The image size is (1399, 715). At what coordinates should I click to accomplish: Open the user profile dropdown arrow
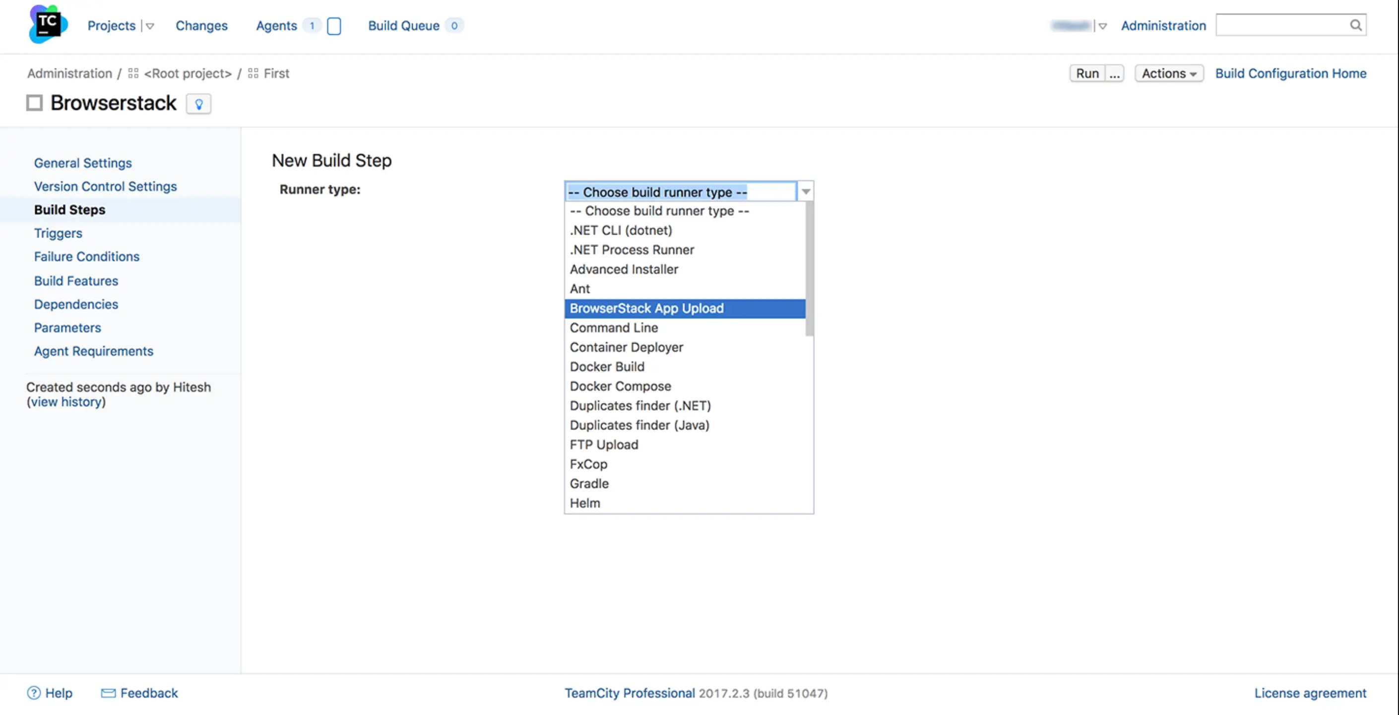1102,26
